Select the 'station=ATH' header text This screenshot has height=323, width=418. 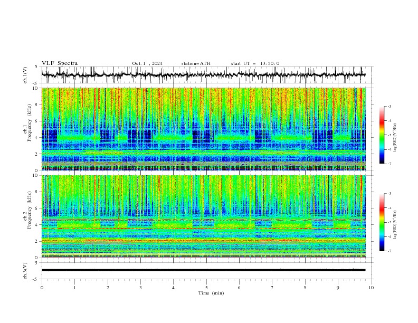coord(196,63)
